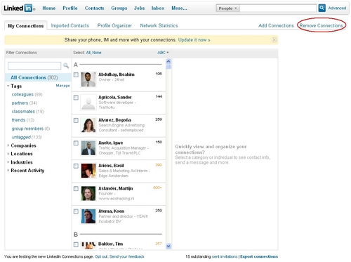Viewport: 351px width, 262px height.
Task: Tick checkbox for Ariens, Basil
Action: click(x=76, y=166)
